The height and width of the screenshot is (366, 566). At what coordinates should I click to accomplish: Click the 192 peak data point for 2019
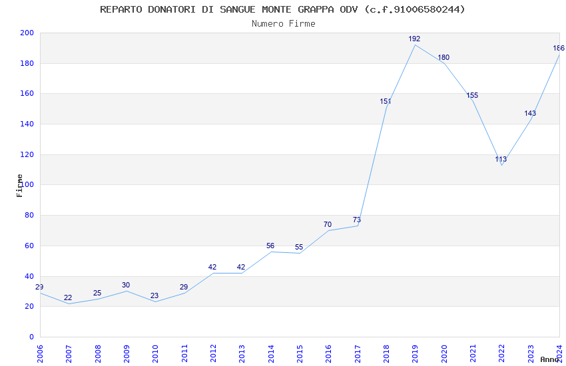[414, 39]
